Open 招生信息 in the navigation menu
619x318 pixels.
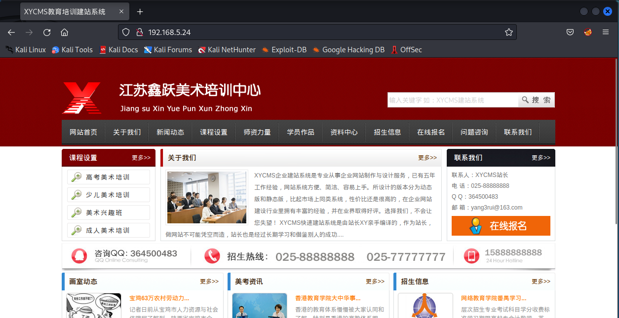click(387, 132)
